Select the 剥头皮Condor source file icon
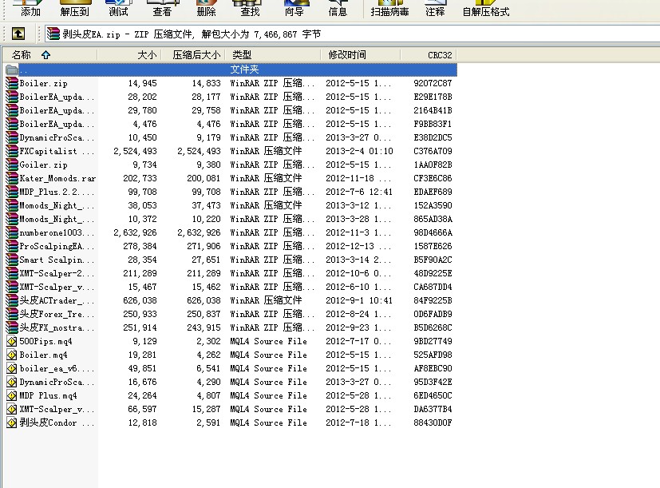Viewport: 660px width, 488px height. pyautogui.click(x=12, y=423)
